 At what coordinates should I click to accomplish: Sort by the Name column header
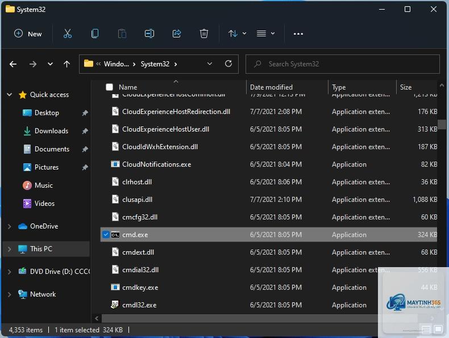click(128, 87)
